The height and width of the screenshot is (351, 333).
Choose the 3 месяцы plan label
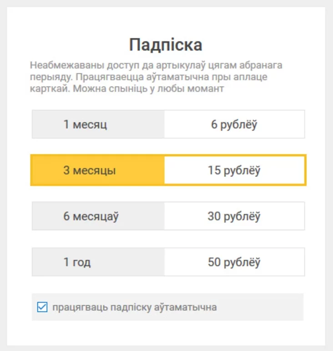(89, 170)
